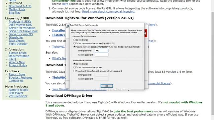Screen dimensions: 214x120
Task: Open Dispatcher link in sidebar
Action: coord(16,37)
